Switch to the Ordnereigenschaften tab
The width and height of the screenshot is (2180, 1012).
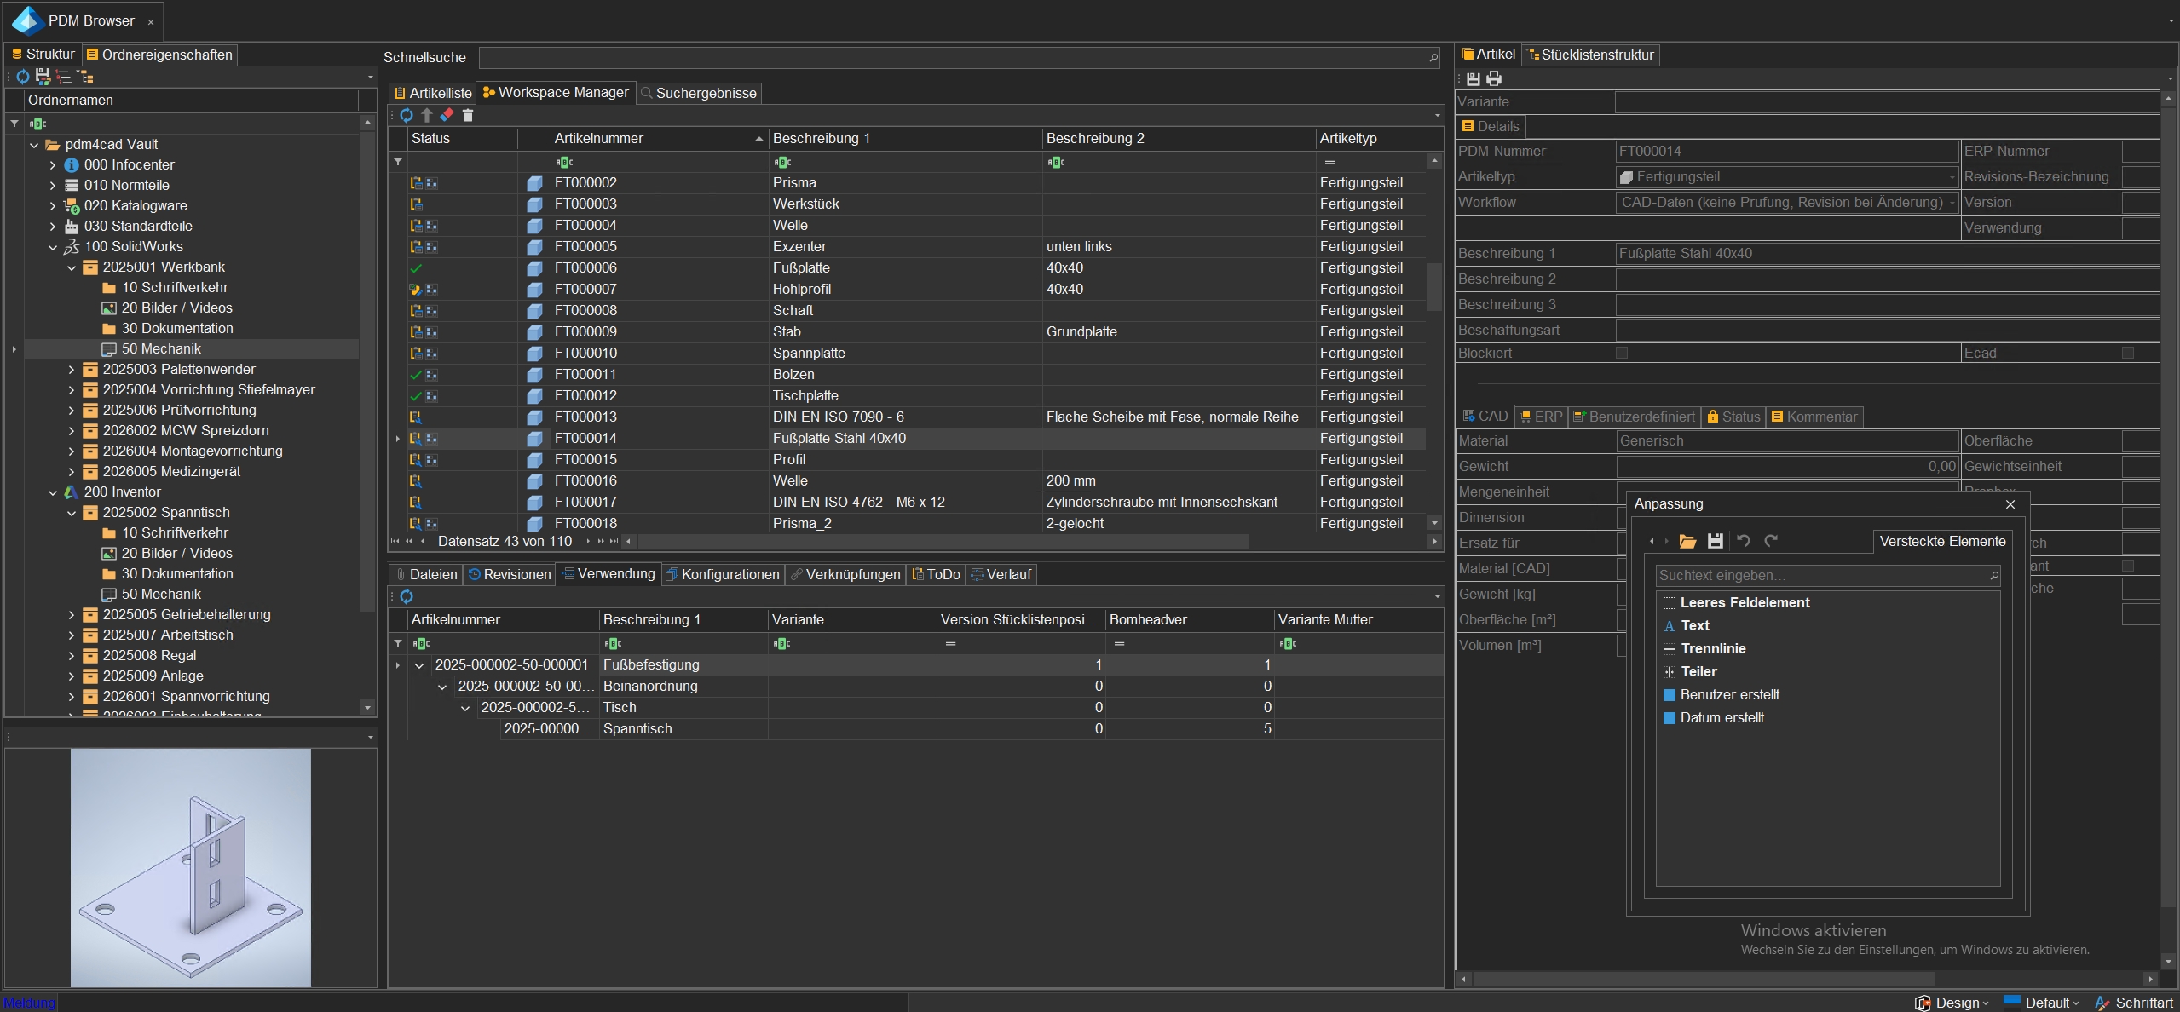[x=159, y=55]
